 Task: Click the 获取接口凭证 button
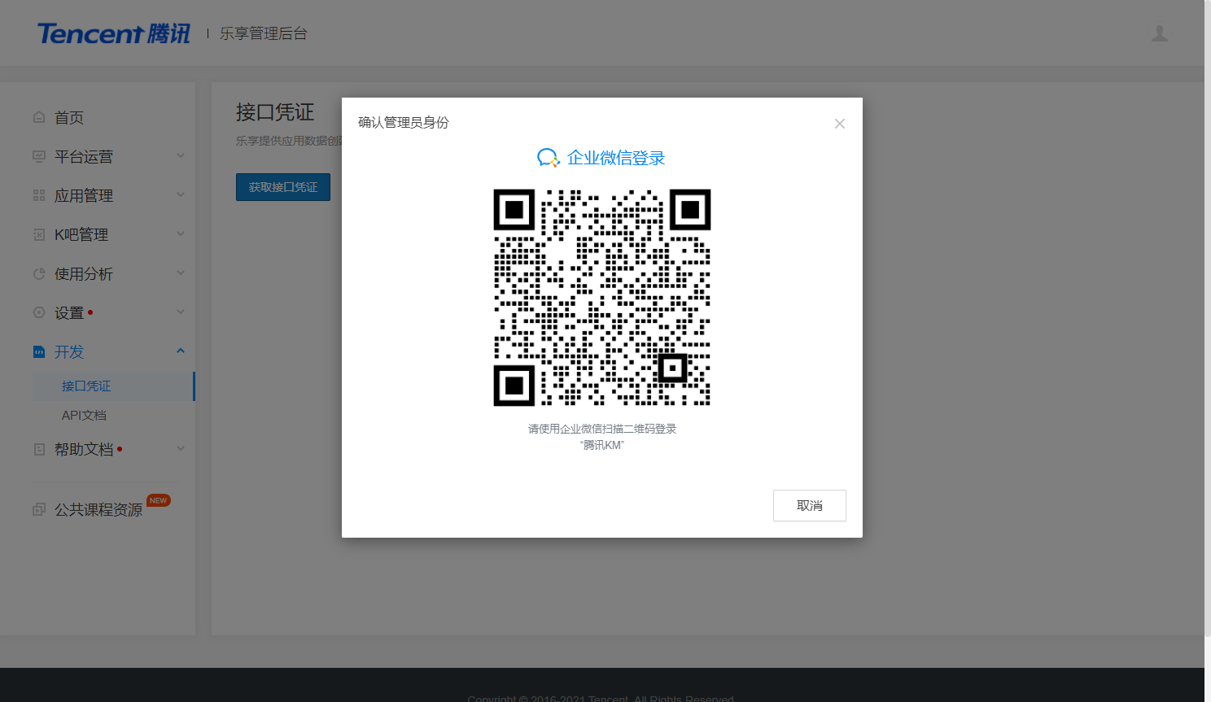(x=283, y=187)
